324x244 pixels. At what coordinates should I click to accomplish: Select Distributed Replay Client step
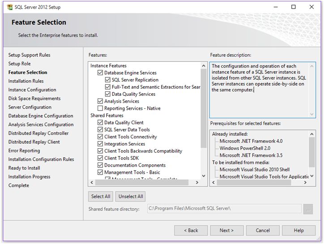click(x=34, y=142)
